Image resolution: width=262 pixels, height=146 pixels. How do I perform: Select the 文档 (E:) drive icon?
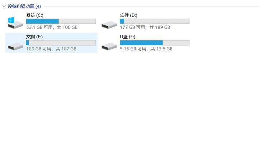point(15,46)
